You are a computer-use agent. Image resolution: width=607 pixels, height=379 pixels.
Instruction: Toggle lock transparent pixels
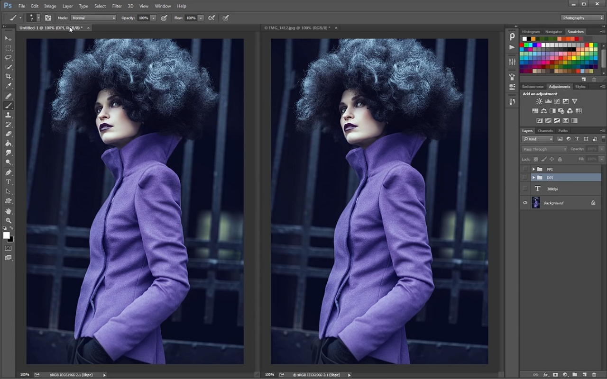pyautogui.click(x=536, y=159)
